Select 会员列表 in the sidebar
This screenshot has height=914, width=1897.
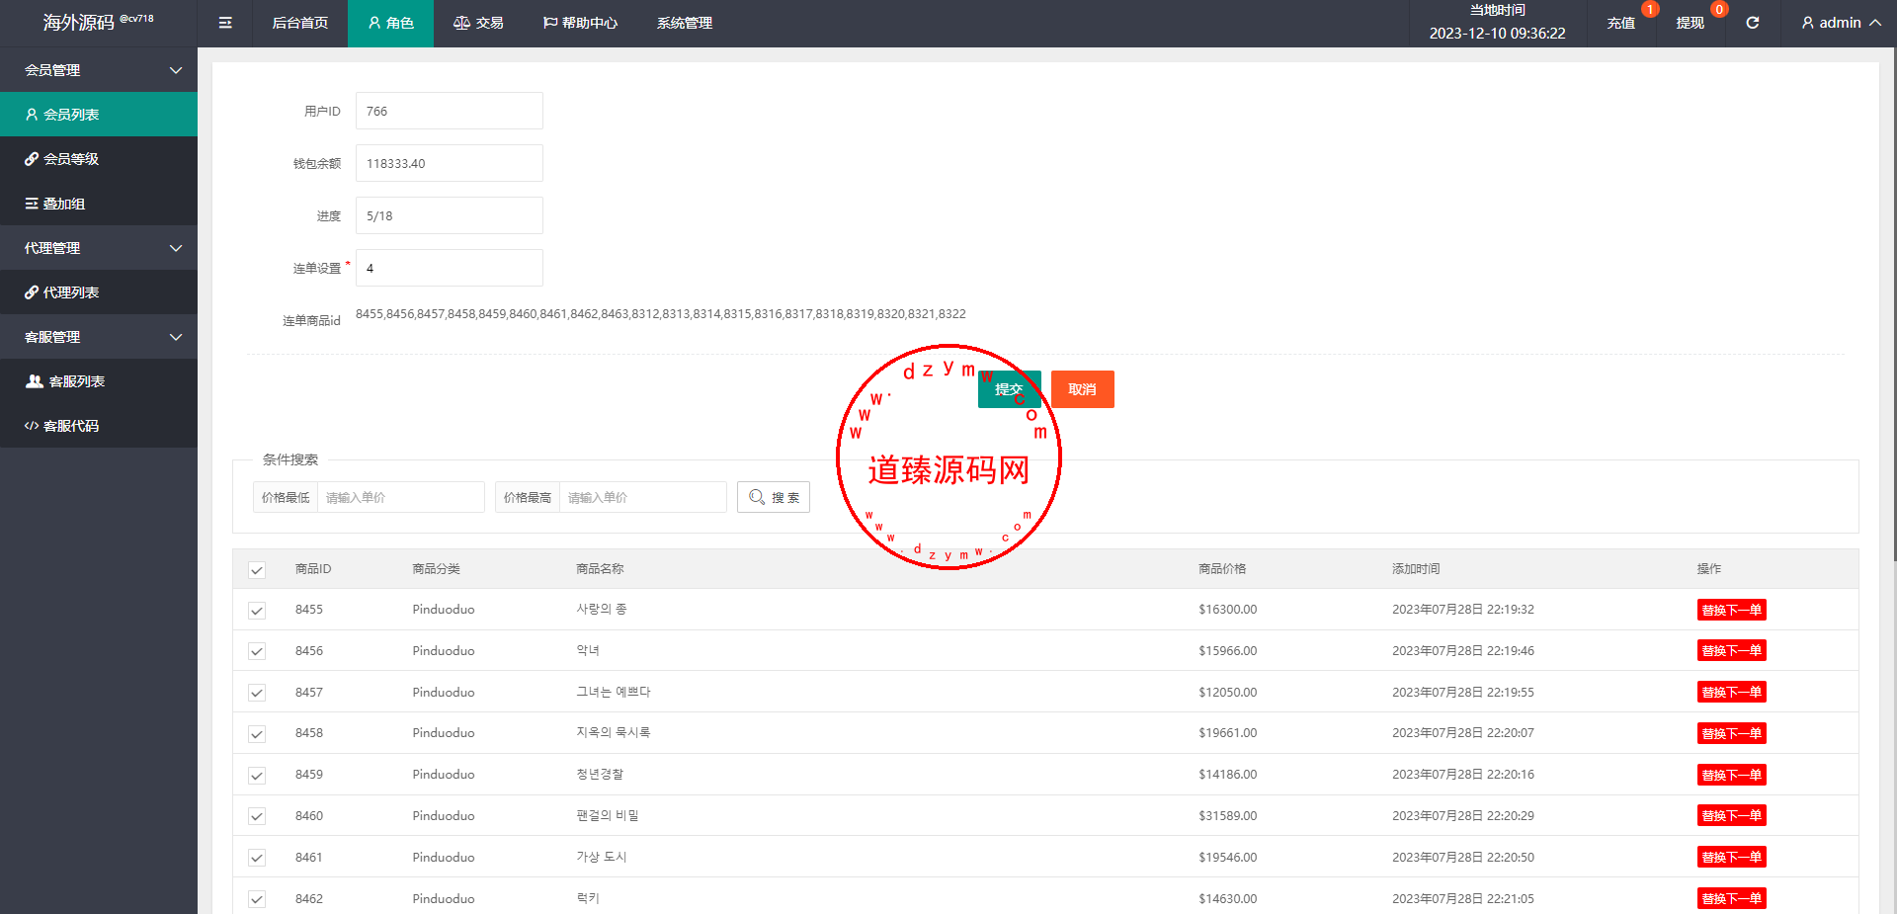[99, 115]
